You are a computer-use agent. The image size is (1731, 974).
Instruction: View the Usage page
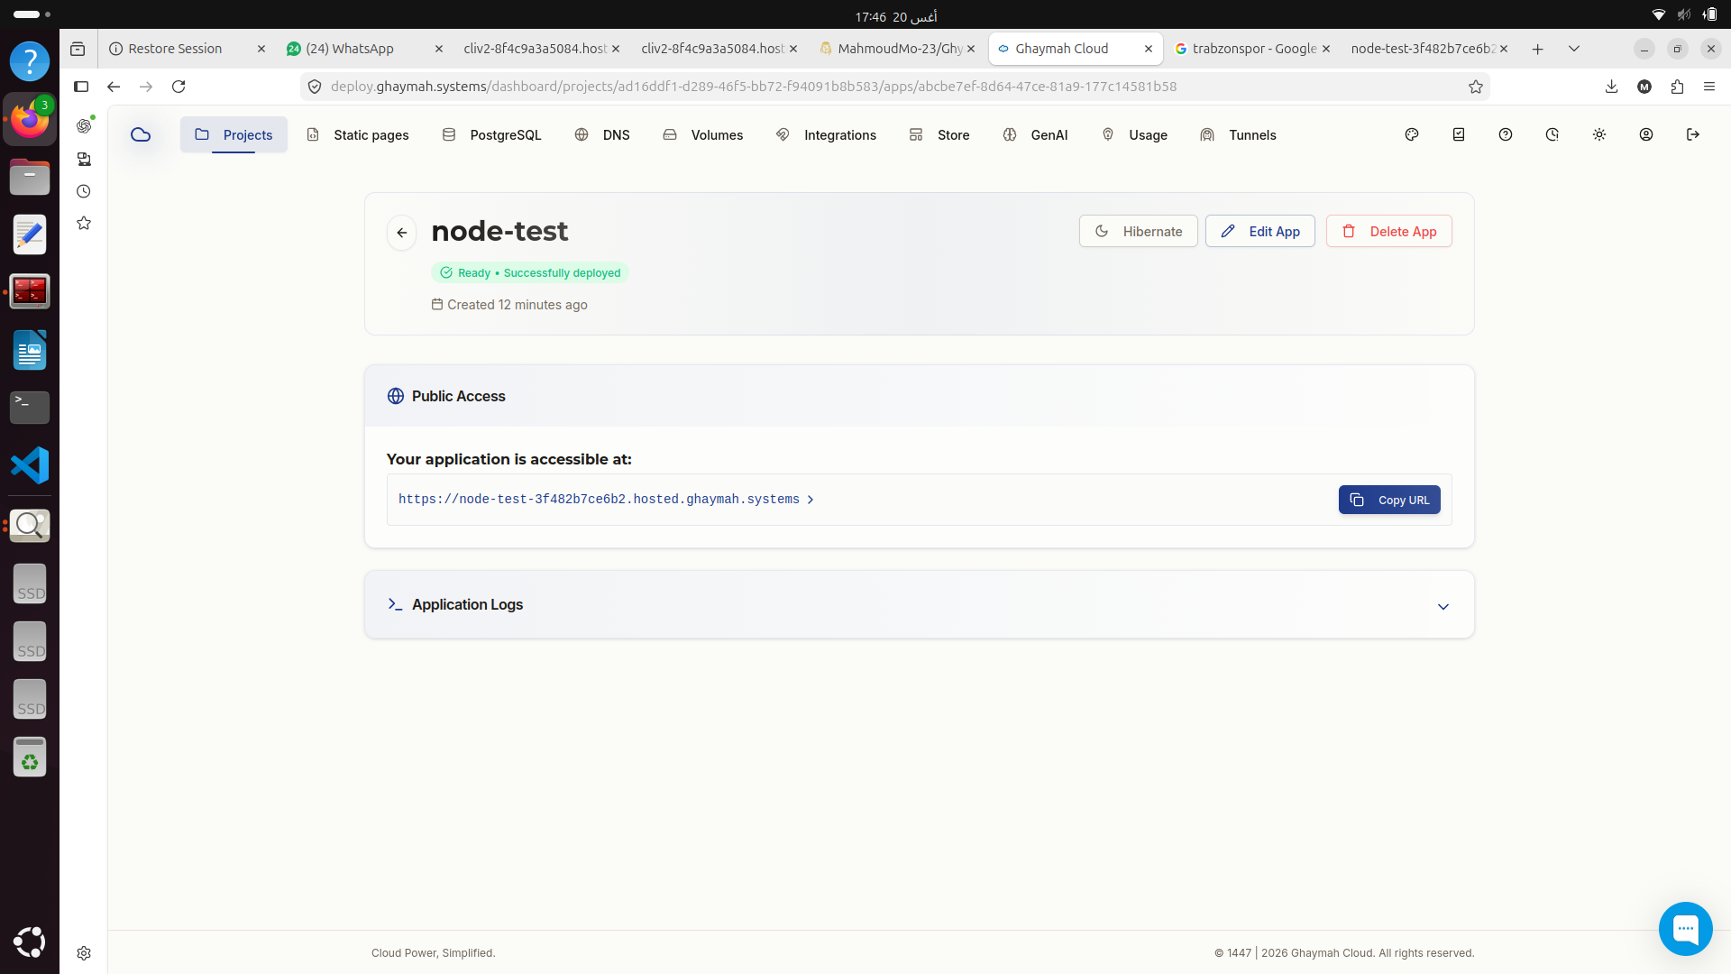1134,135
